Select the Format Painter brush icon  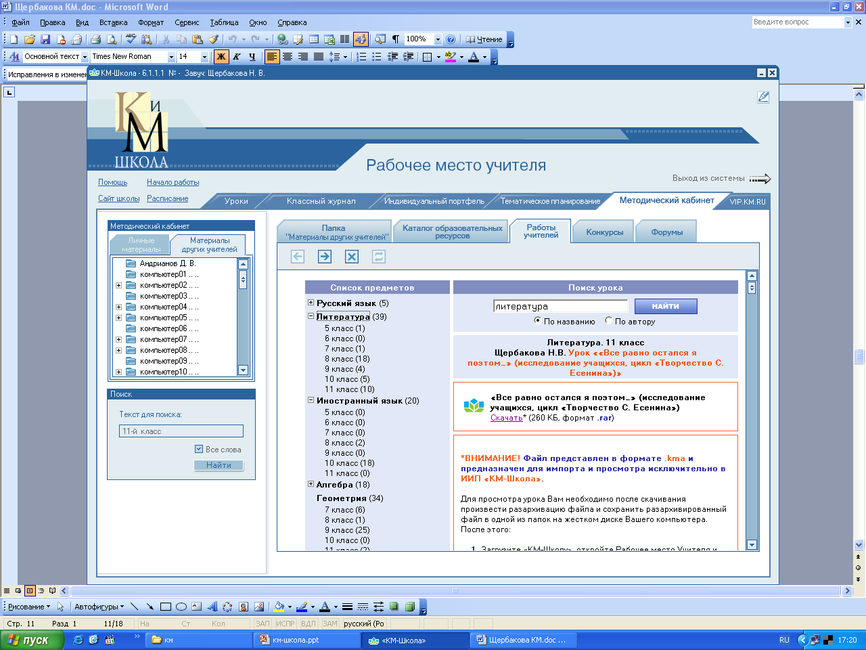214,39
